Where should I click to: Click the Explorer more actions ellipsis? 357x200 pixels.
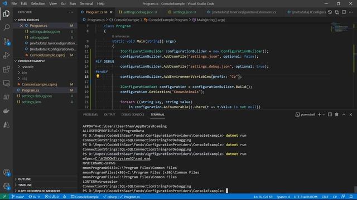point(71,12)
